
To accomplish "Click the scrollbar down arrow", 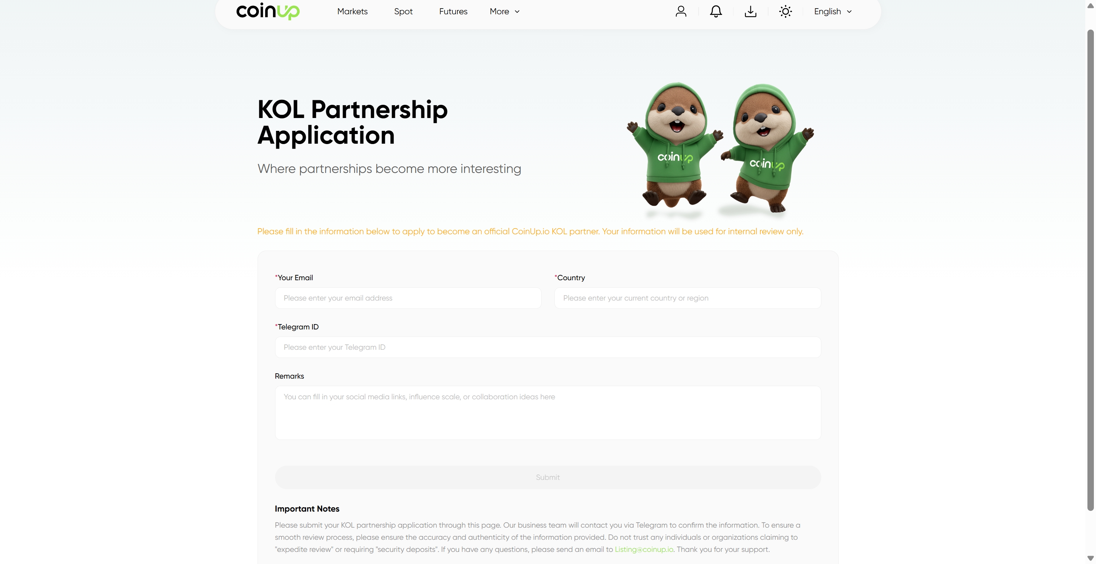I will coord(1090,558).
